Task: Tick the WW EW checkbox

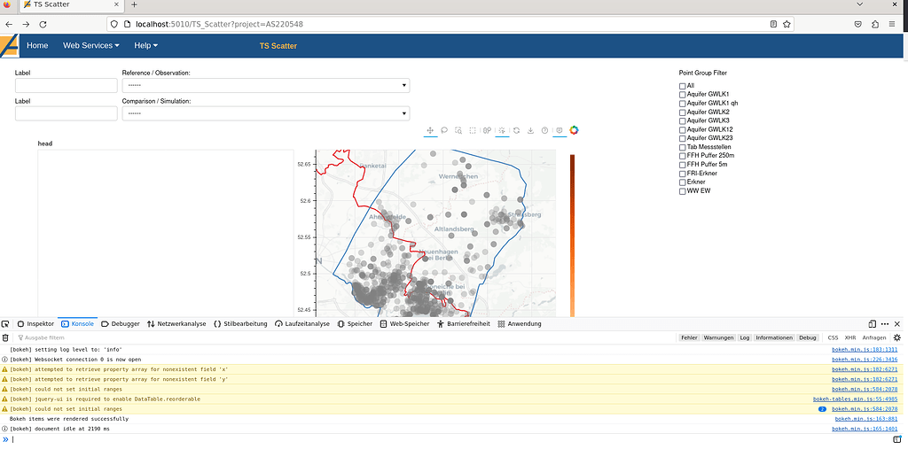Action: pos(683,190)
